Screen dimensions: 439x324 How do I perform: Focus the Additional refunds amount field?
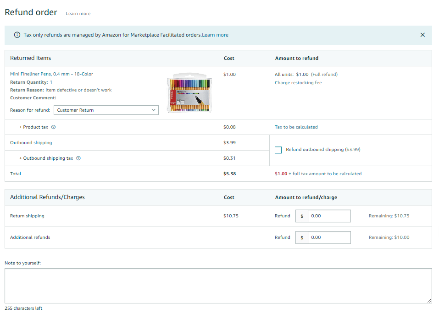point(329,238)
